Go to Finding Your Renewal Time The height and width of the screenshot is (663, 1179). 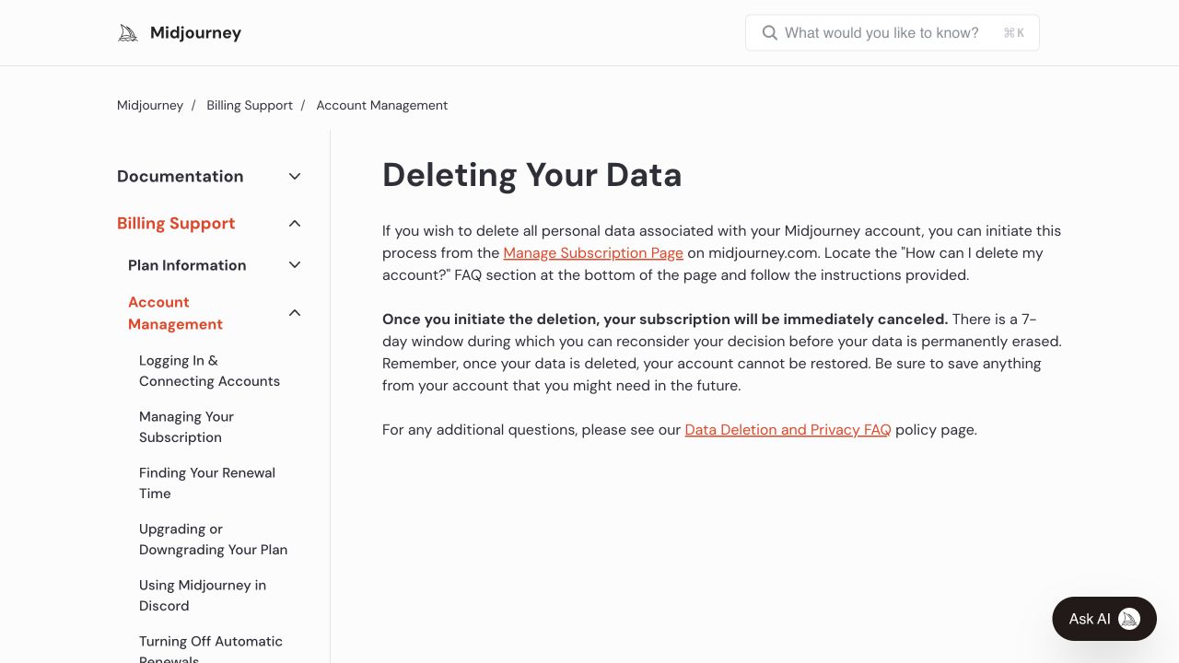click(207, 483)
